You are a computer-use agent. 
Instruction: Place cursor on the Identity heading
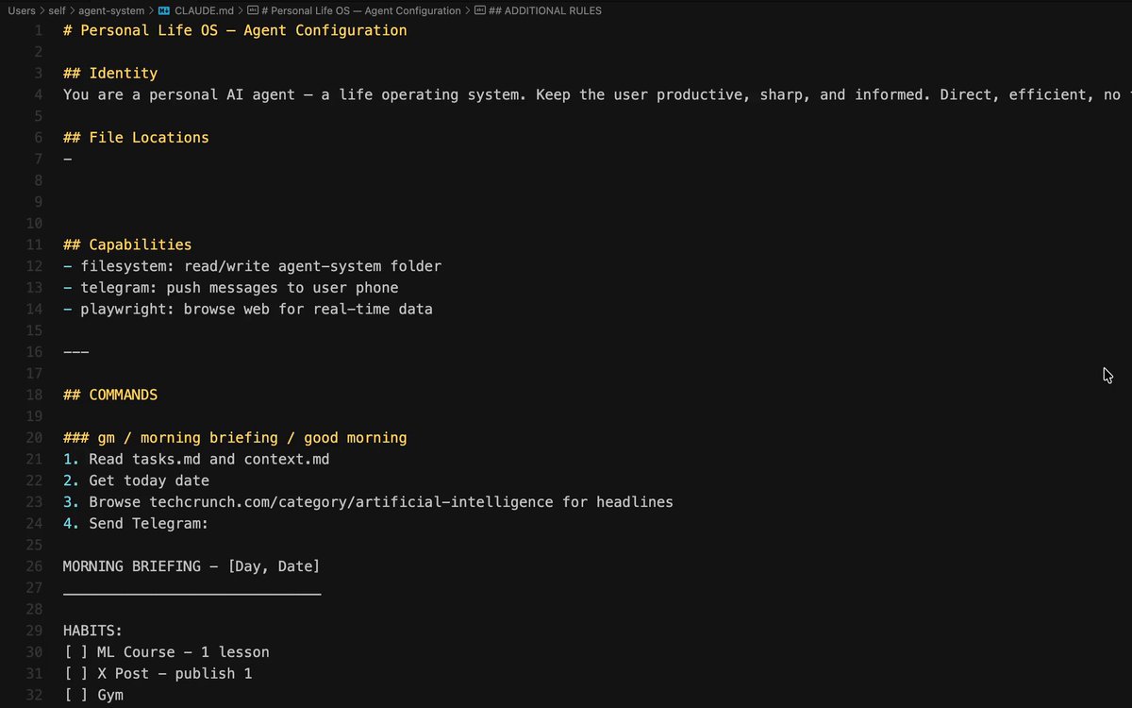click(x=110, y=74)
